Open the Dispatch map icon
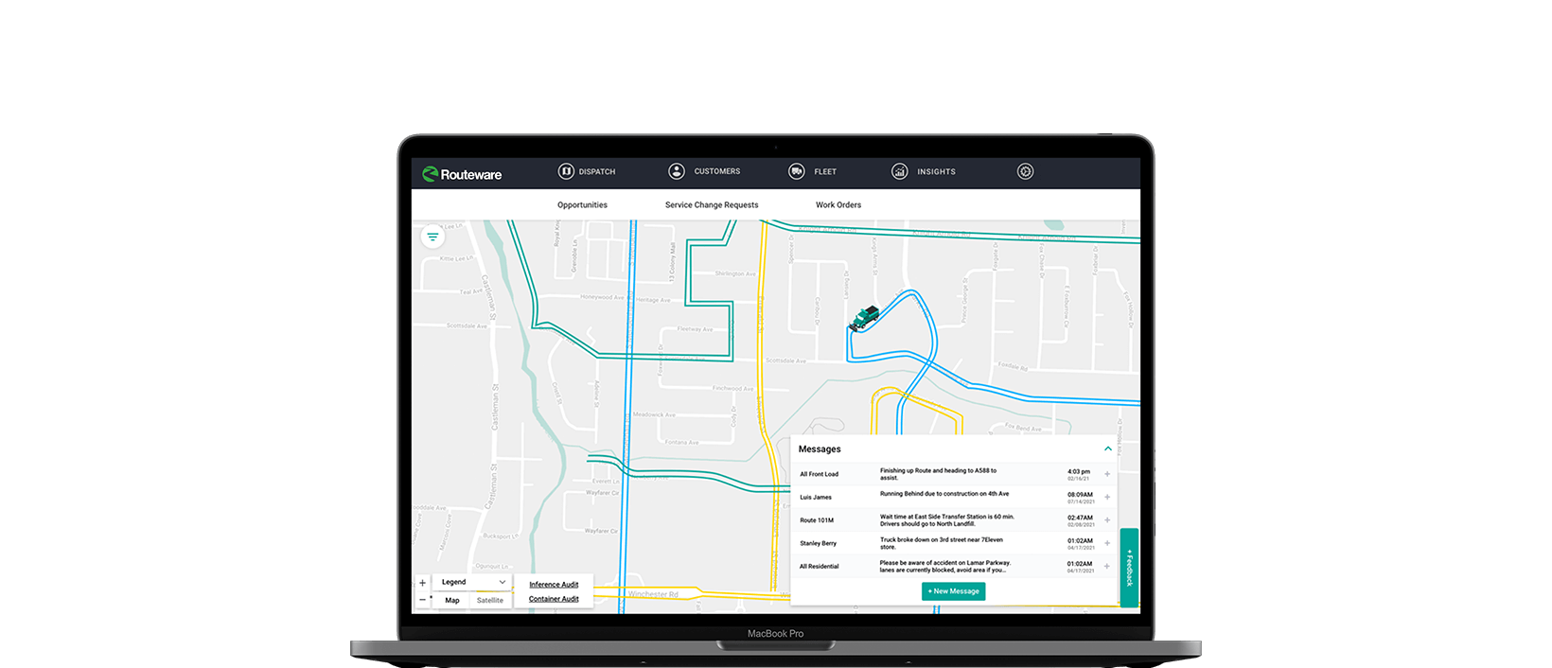 [566, 171]
